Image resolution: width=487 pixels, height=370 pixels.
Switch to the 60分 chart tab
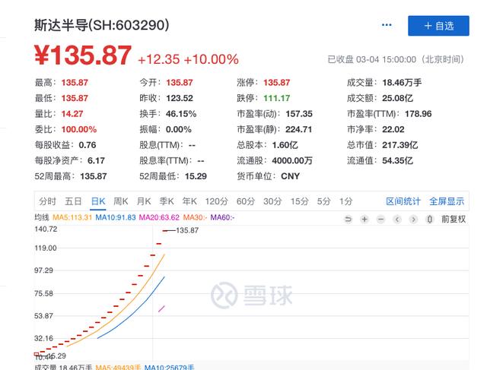[246, 201]
